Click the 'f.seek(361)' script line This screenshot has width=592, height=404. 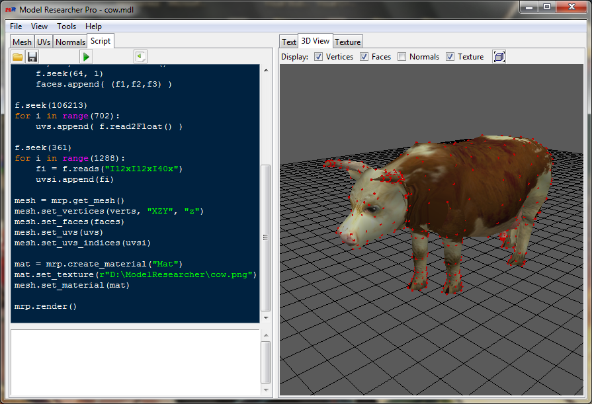42,147
